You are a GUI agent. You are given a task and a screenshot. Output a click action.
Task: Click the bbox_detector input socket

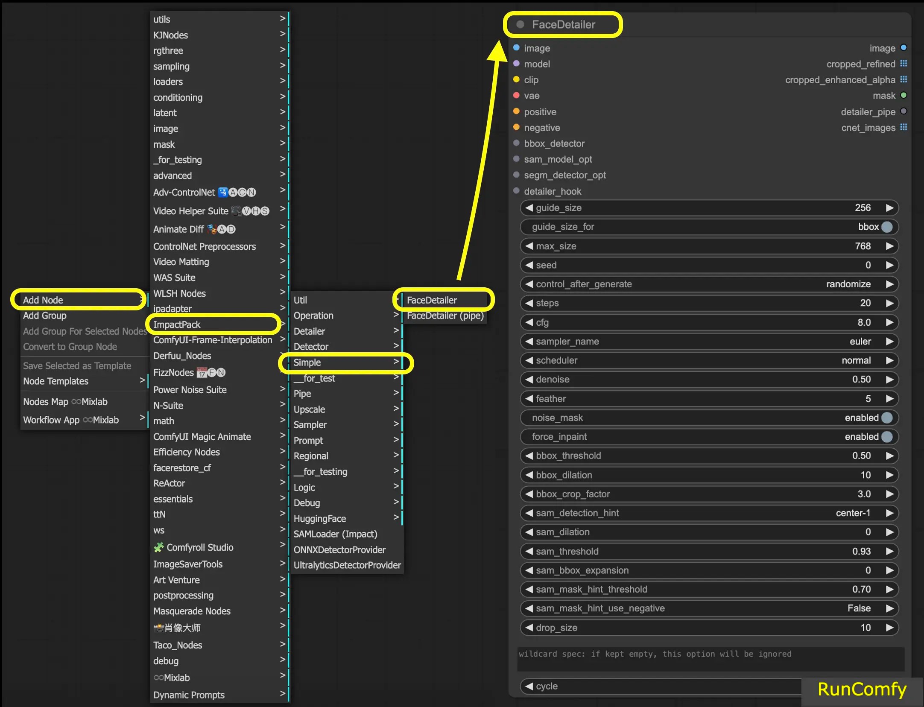[516, 143]
